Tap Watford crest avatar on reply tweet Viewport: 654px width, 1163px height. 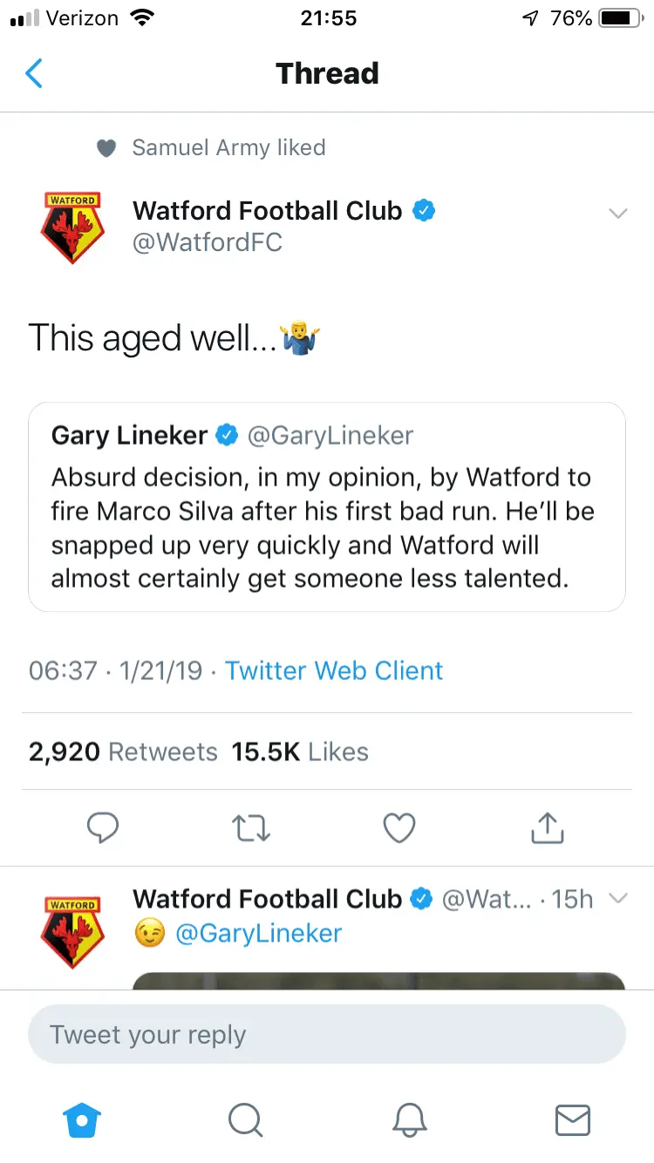[x=72, y=932]
